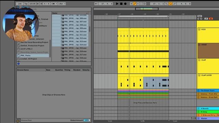Unfold the Master track

198,119
